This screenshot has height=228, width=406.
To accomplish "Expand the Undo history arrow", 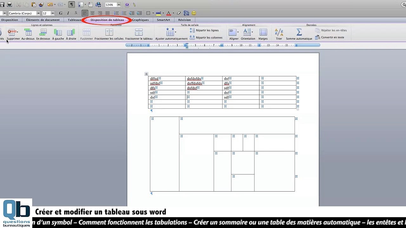I will pos(55,5).
